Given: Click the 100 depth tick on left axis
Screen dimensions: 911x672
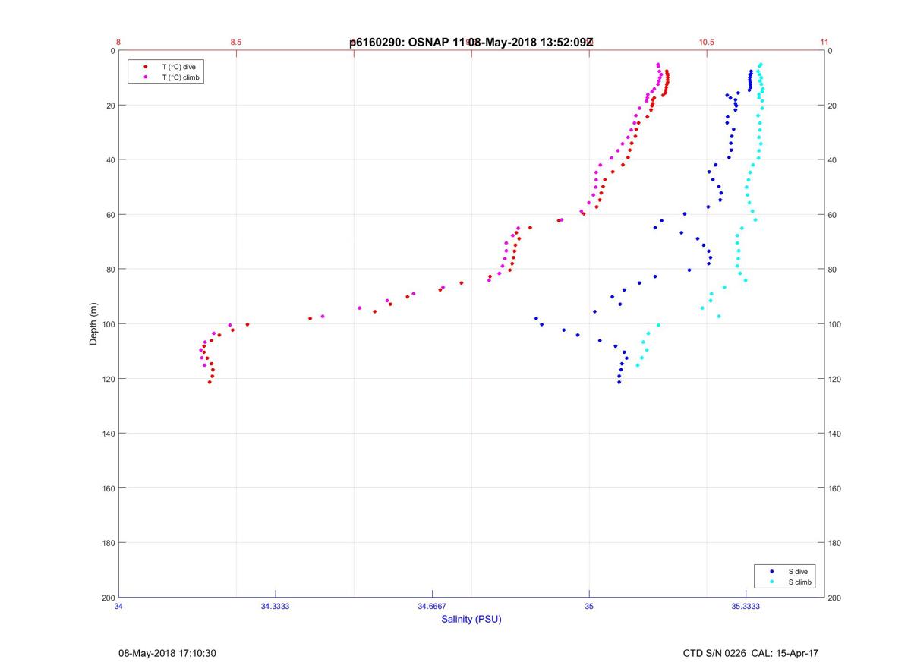Looking at the screenshot, I should [109, 324].
